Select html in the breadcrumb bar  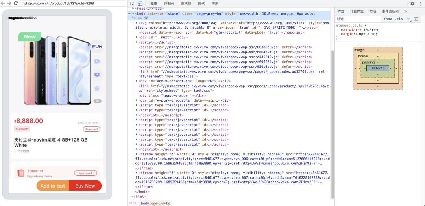pyautogui.click(x=133, y=203)
